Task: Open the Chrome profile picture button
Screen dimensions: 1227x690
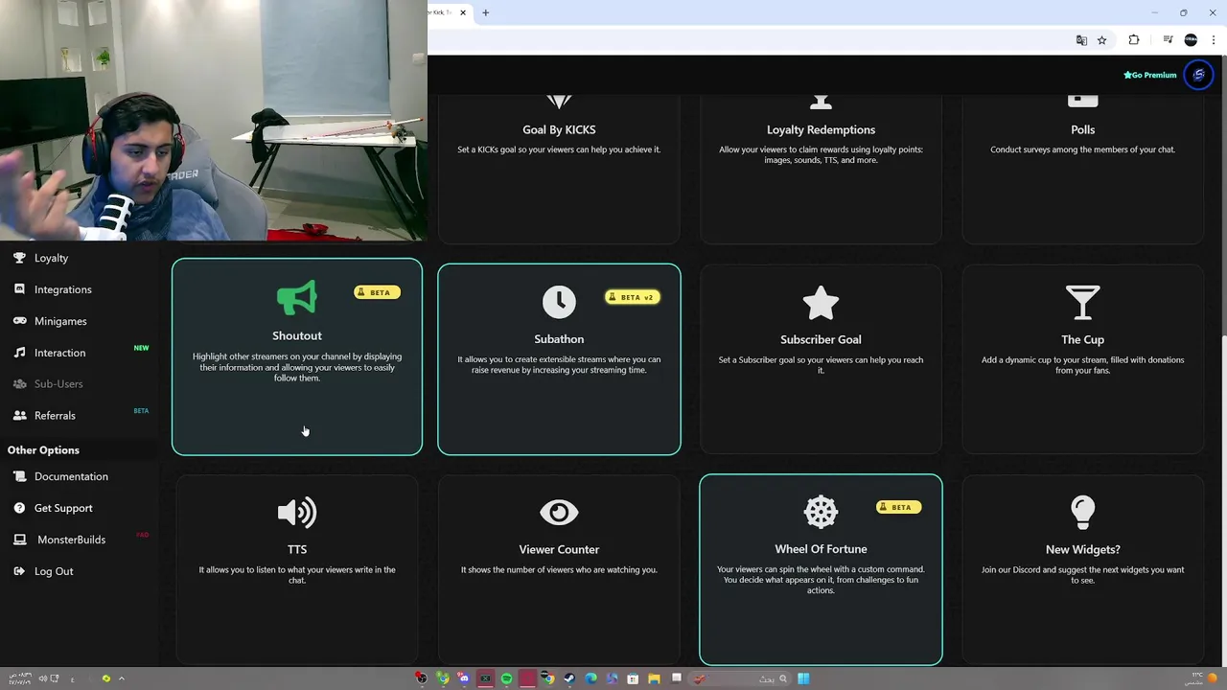Action: tap(1191, 40)
